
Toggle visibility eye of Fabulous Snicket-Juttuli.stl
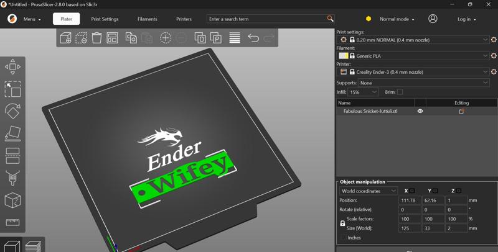(420, 111)
